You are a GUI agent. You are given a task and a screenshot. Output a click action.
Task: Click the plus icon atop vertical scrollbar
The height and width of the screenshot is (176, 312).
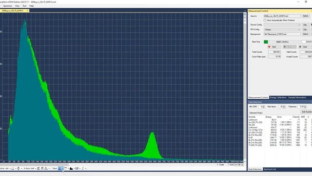pos(245,14)
